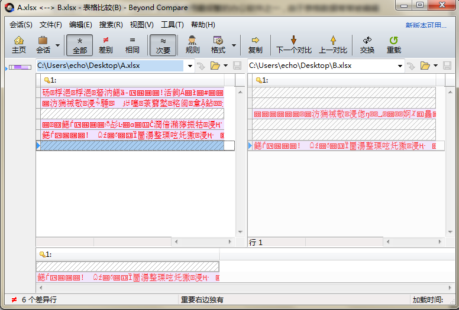The height and width of the screenshot is (310, 459).
Task: Open the 工具(T) menu
Action: [x=172, y=25]
